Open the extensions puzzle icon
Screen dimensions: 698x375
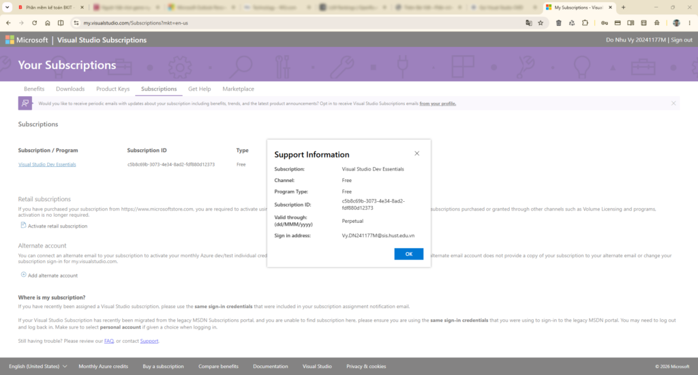coord(585,22)
